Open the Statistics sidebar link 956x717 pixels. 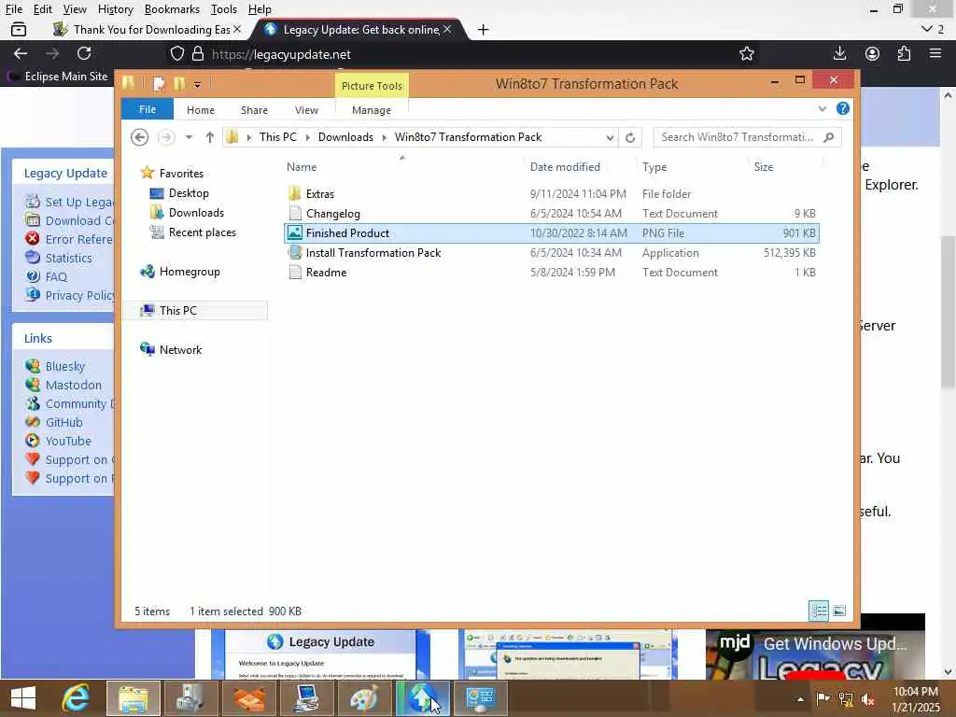[x=68, y=258]
